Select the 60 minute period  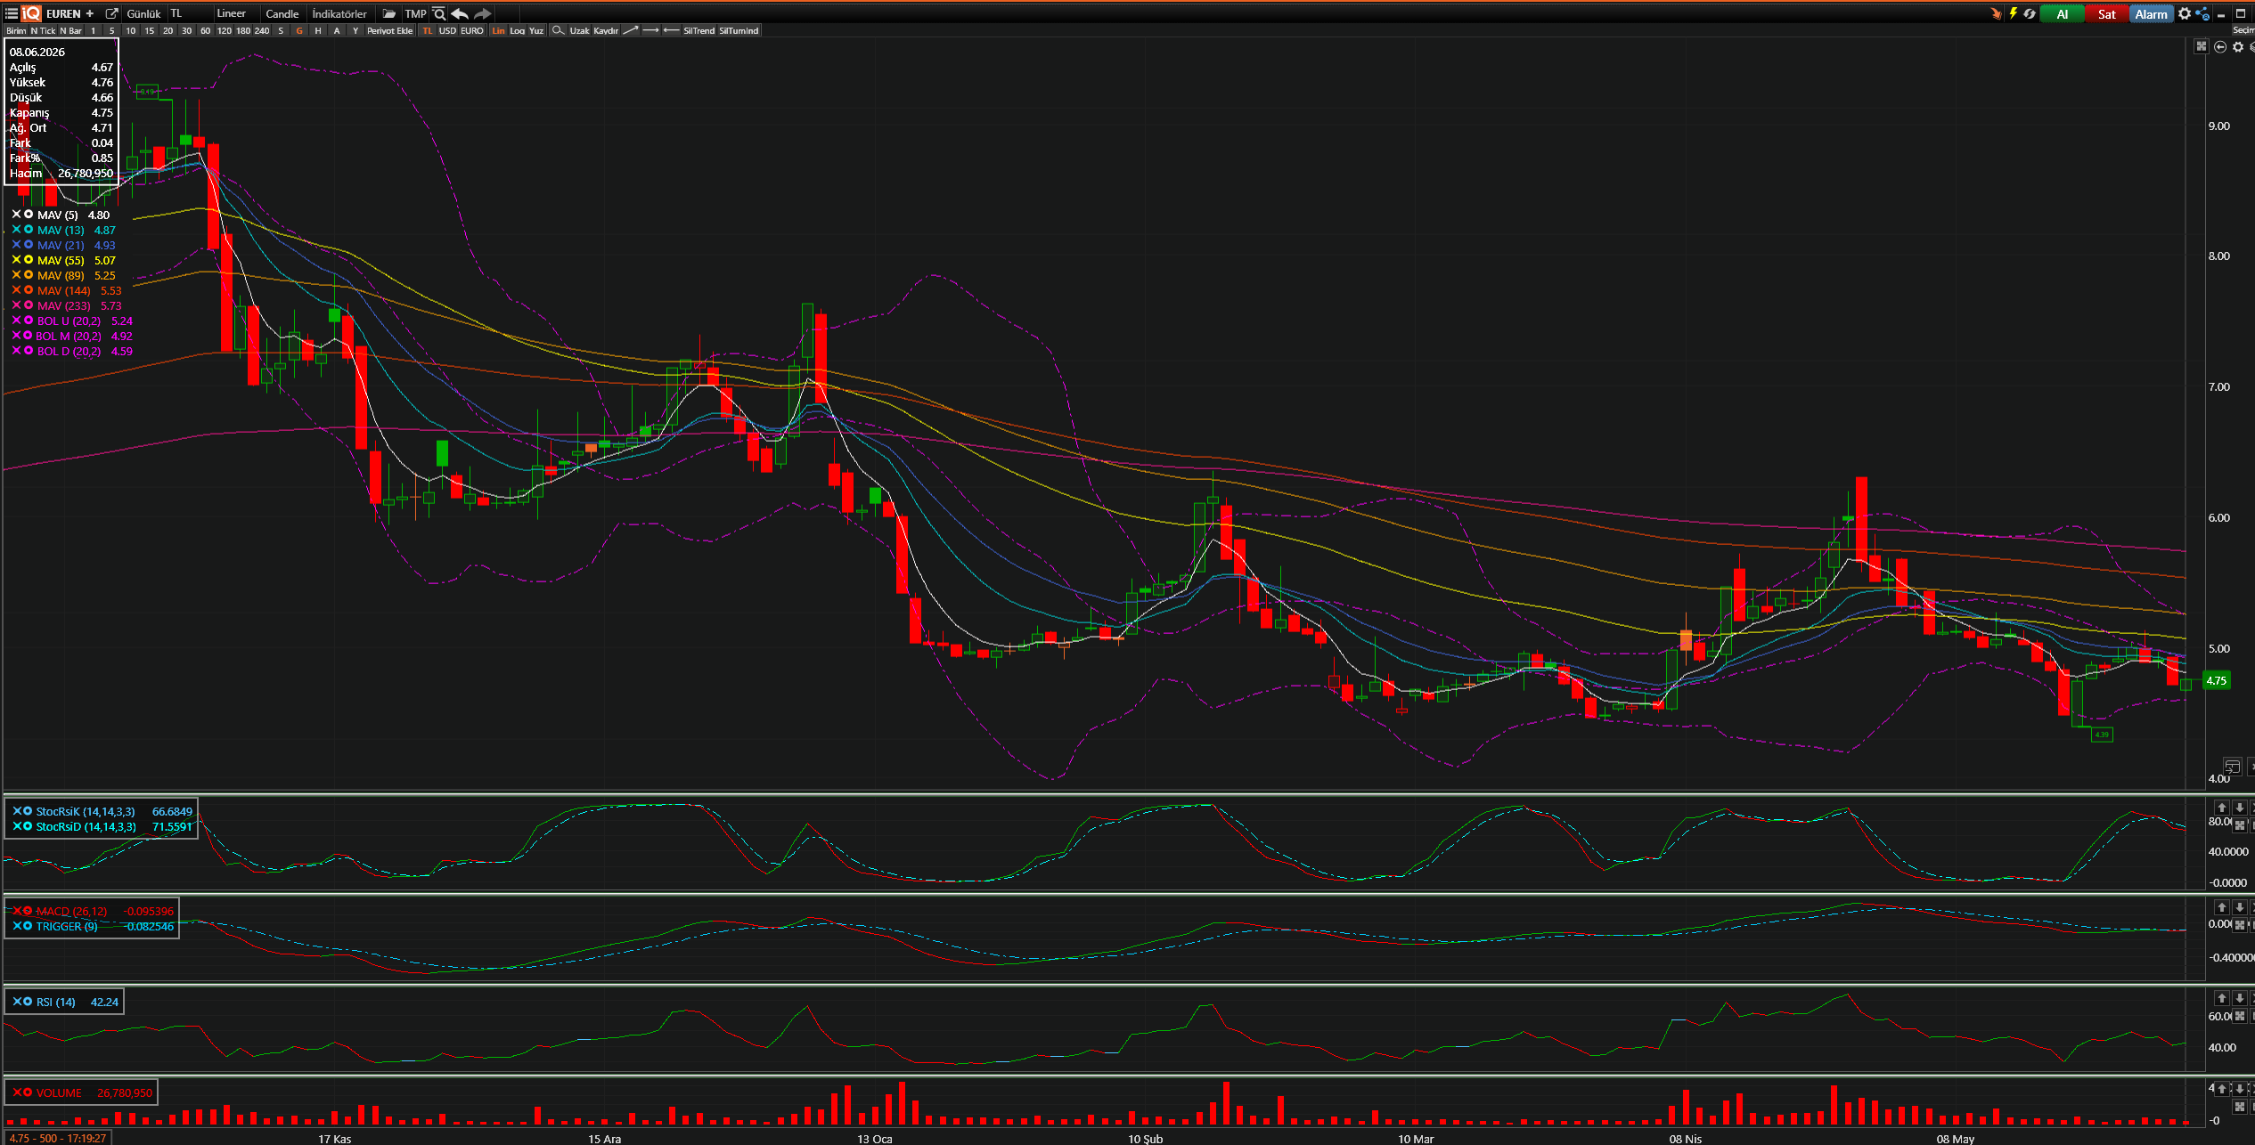(x=205, y=30)
